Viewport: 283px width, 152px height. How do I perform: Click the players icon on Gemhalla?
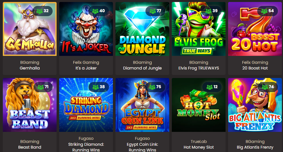point(40,11)
